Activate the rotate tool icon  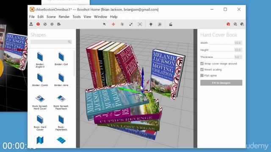(122, 24)
